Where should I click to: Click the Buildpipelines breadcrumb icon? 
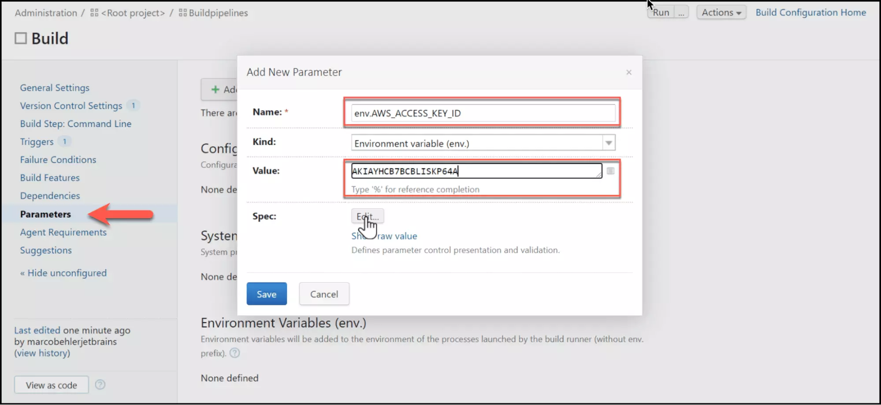(x=183, y=13)
